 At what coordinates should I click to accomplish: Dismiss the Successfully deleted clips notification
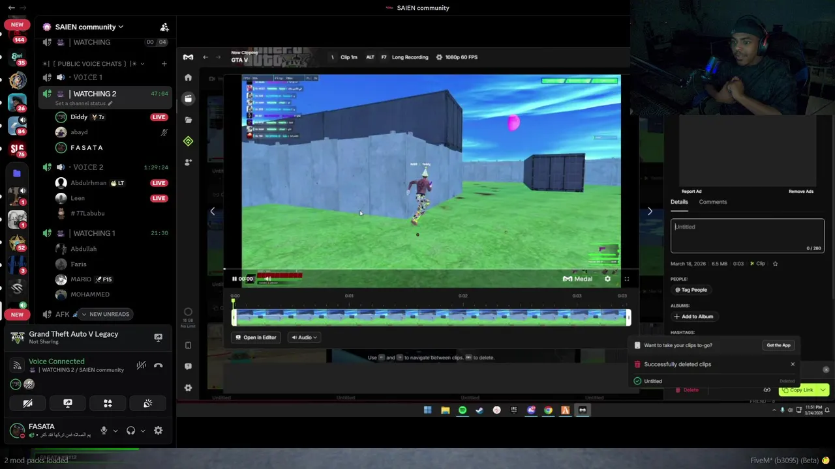click(x=793, y=364)
